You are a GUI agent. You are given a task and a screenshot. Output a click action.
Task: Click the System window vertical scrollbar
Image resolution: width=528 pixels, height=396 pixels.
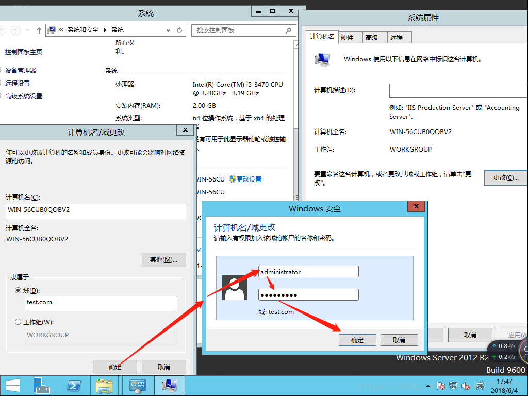pos(296,121)
